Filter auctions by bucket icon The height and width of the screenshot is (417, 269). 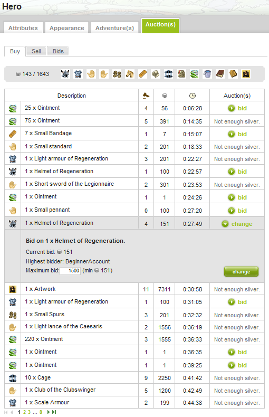pos(207,74)
